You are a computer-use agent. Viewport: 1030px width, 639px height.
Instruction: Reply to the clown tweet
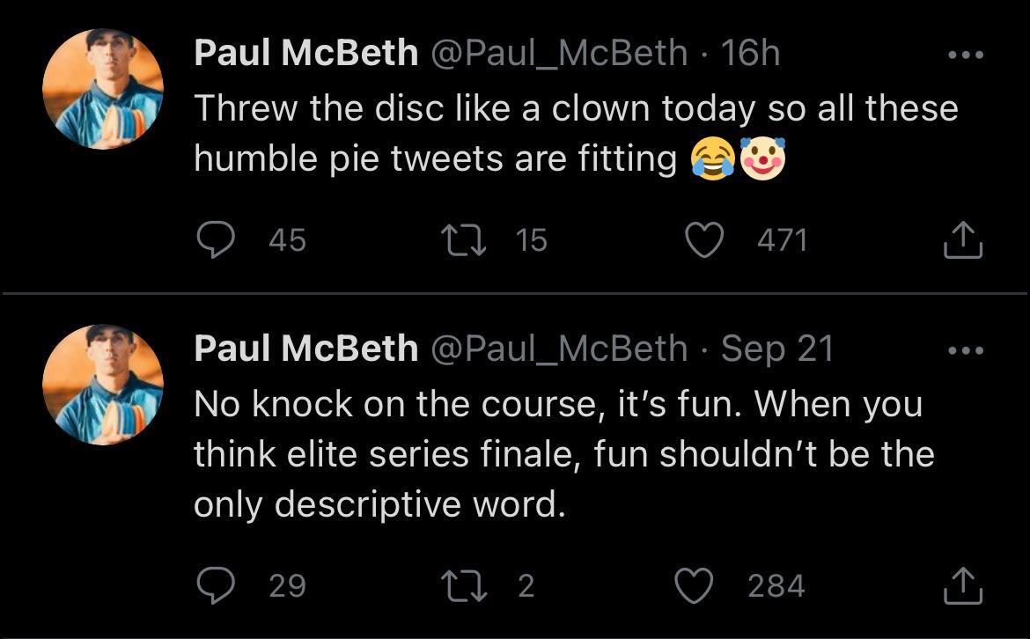(x=215, y=240)
